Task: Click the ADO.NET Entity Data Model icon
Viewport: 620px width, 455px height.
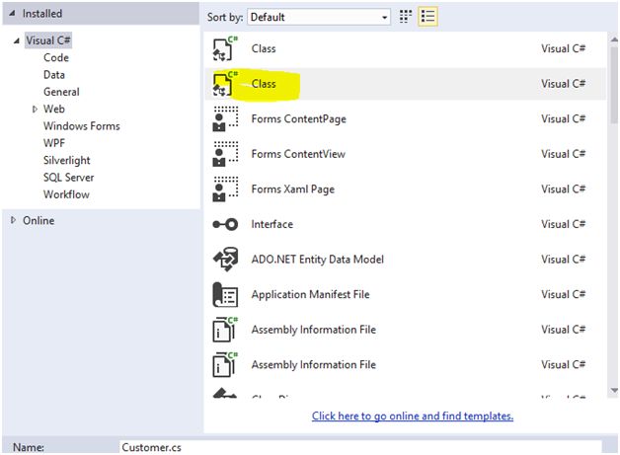Action: (x=226, y=260)
